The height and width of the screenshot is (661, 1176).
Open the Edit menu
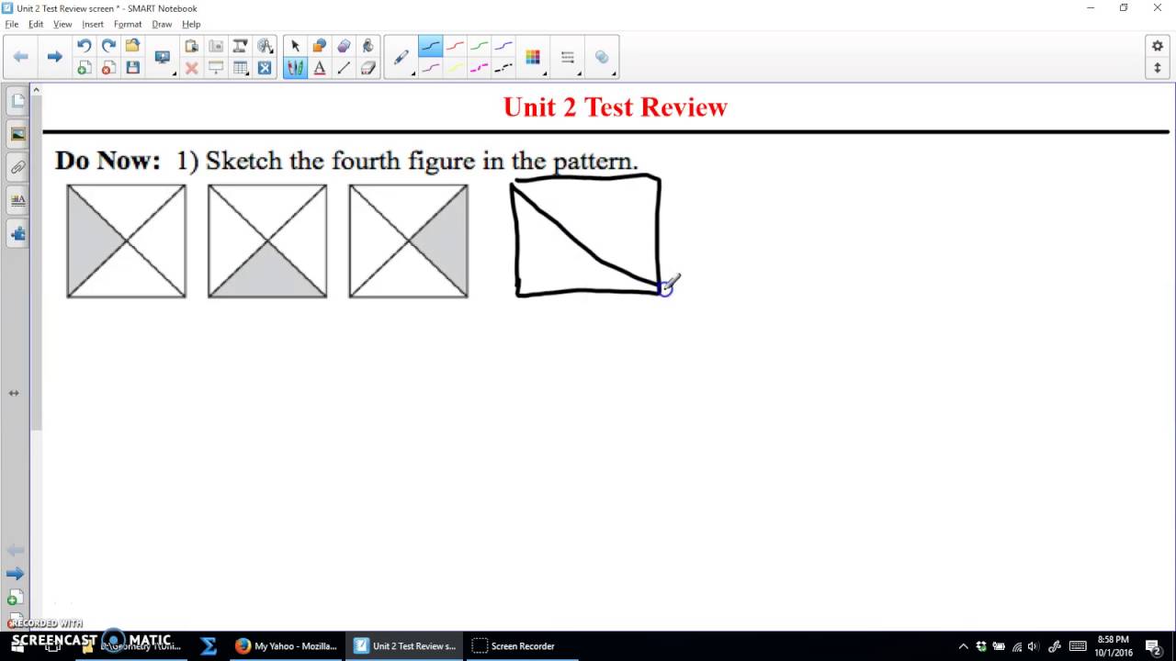point(36,24)
